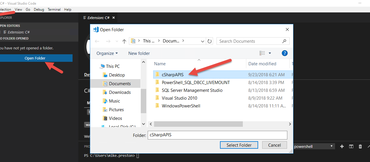Select Videos in navigation pane
The width and height of the screenshot is (370, 162).
[x=115, y=118]
